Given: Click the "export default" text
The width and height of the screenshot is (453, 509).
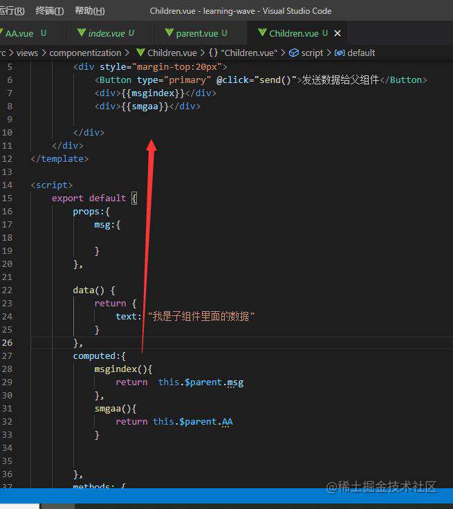Looking at the screenshot, I should (x=89, y=198).
